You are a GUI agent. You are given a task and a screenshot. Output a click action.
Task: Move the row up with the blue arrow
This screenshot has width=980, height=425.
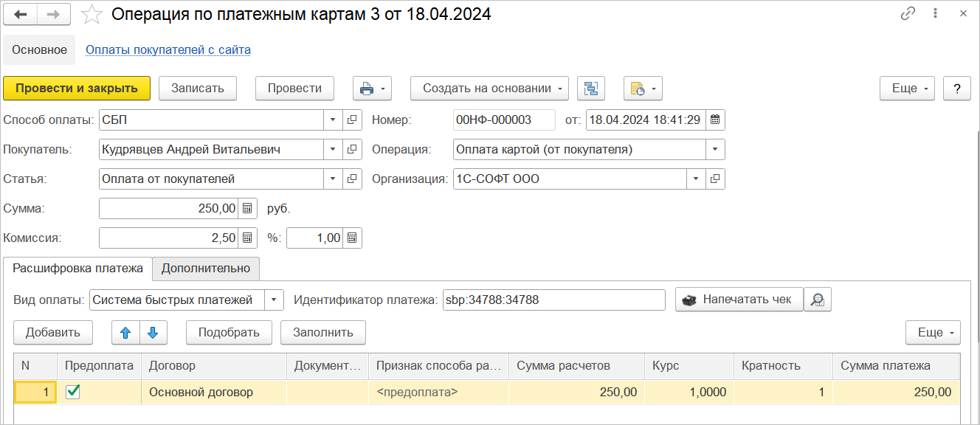point(125,332)
